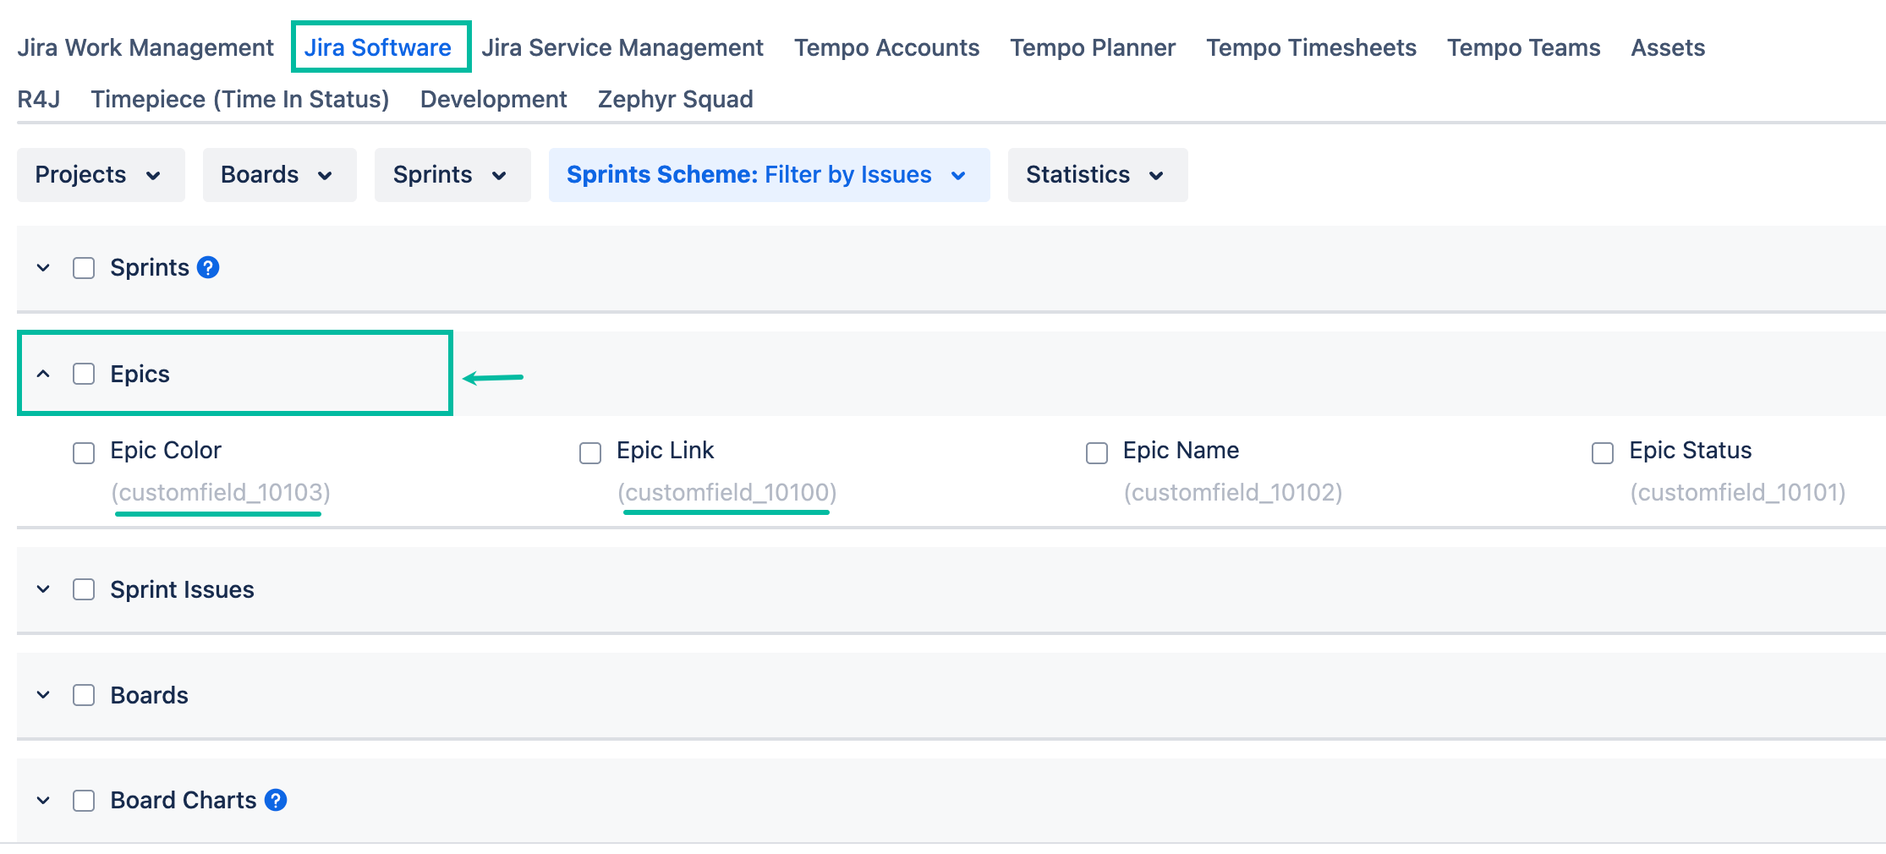Screen dimensions: 1886x854
Task: Switch to Jira Work Management tab
Action: pos(145,47)
